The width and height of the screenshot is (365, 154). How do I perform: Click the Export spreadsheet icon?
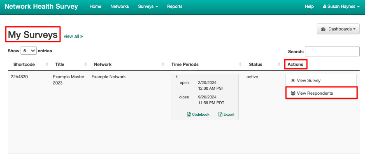(221, 114)
